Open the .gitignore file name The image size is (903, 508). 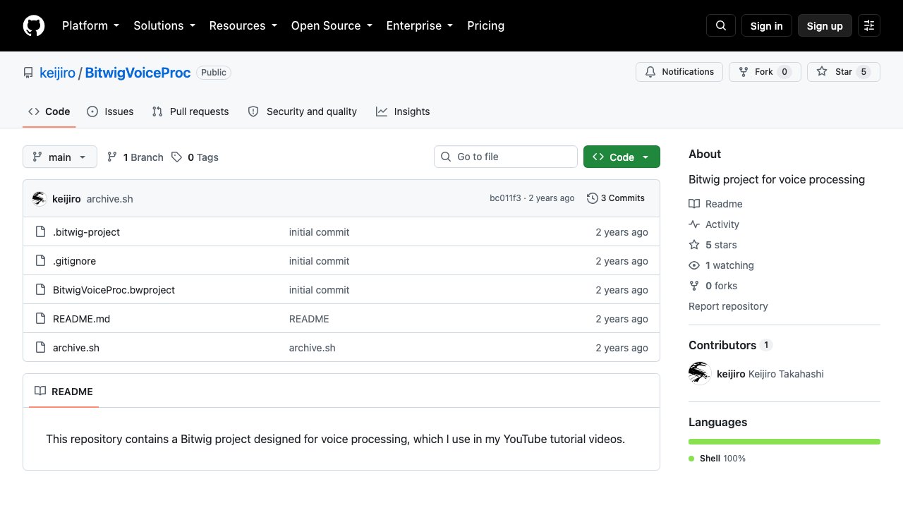coord(74,261)
